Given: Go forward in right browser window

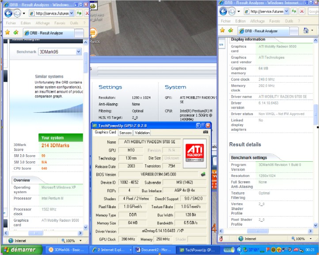Looking at the screenshot, I should coord(232,11).
